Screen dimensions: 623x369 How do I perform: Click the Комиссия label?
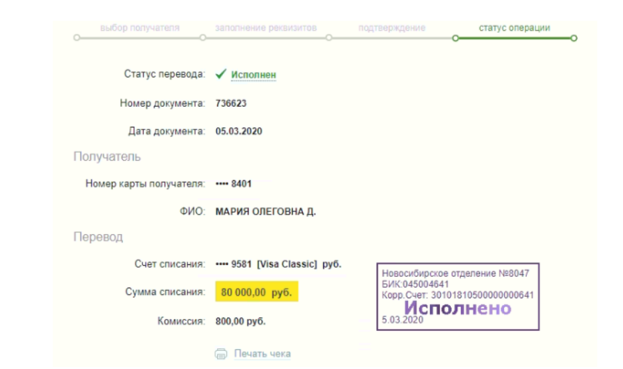coord(181,322)
